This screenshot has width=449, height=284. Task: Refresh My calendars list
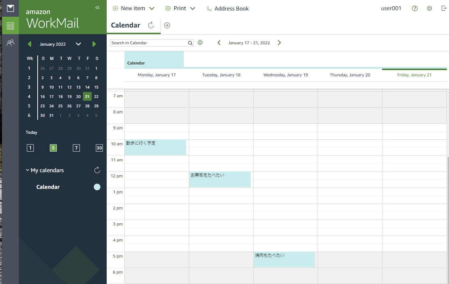97,170
